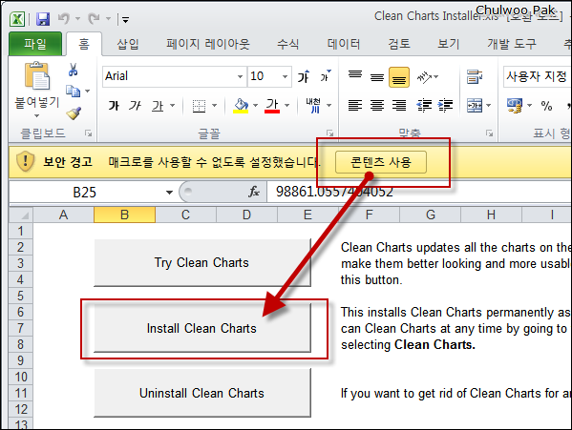
Task: Switch to the 홈 (Home) tab
Action: pyautogui.click(x=84, y=44)
